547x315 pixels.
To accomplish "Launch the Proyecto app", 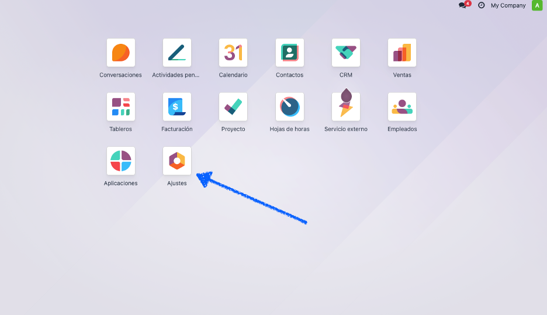I will [x=233, y=107].
